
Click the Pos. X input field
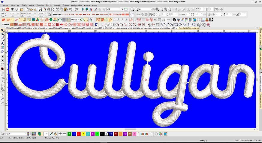click(14, 13)
